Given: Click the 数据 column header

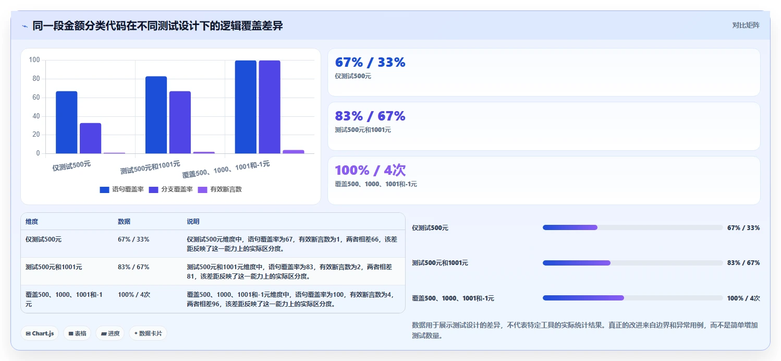Looking at the screenshot, I should [x=124, y=222].
